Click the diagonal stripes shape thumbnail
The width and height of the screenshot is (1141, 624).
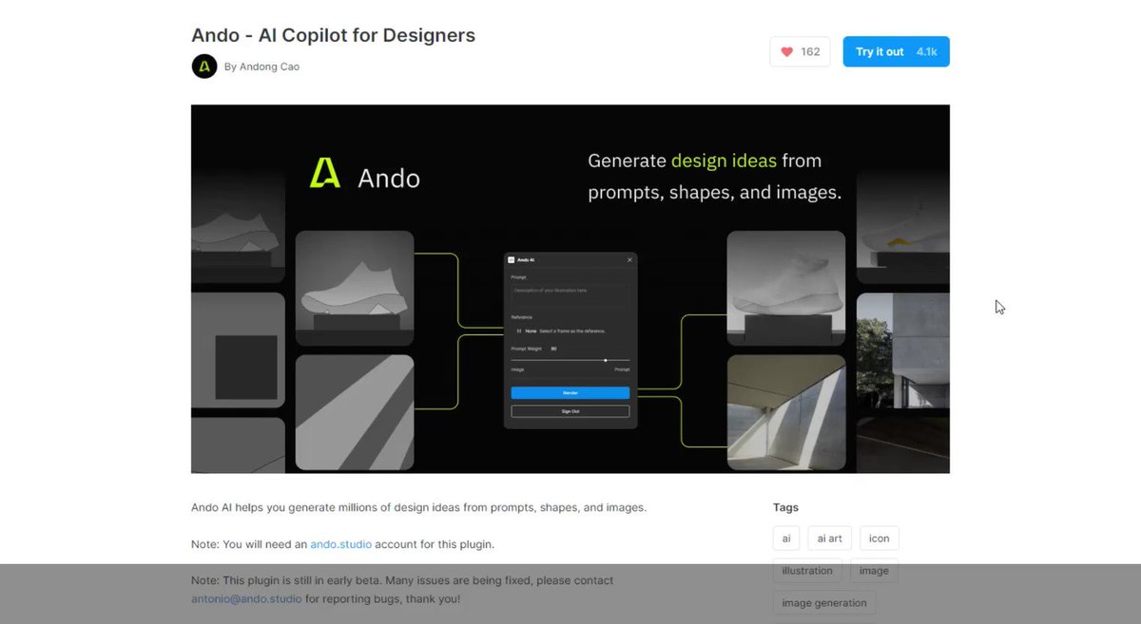coord(355,413)
